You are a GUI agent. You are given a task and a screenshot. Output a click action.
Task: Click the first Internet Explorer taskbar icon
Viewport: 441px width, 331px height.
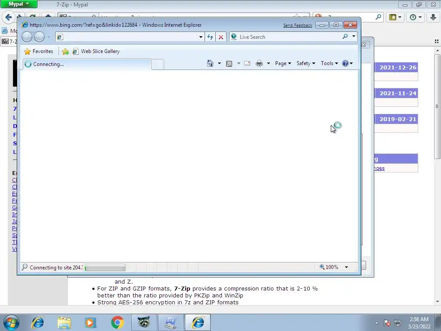[x=38, y=322]
